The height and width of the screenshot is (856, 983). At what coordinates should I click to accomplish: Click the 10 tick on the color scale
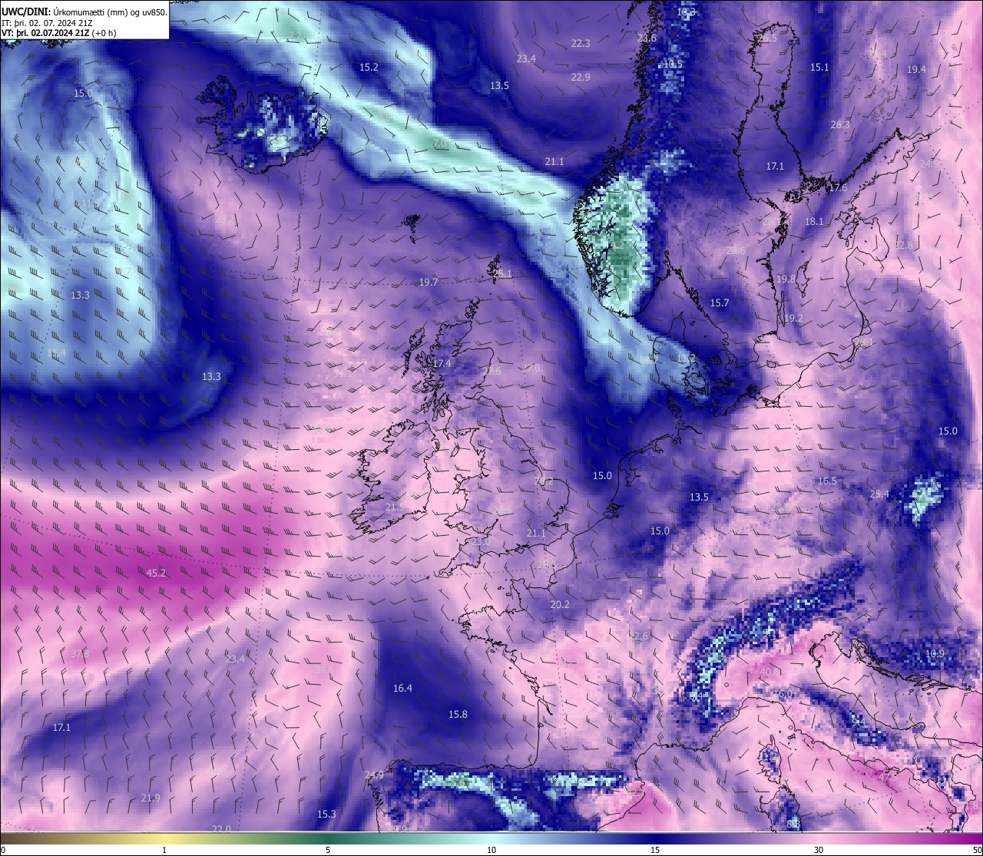coord(491,850)
